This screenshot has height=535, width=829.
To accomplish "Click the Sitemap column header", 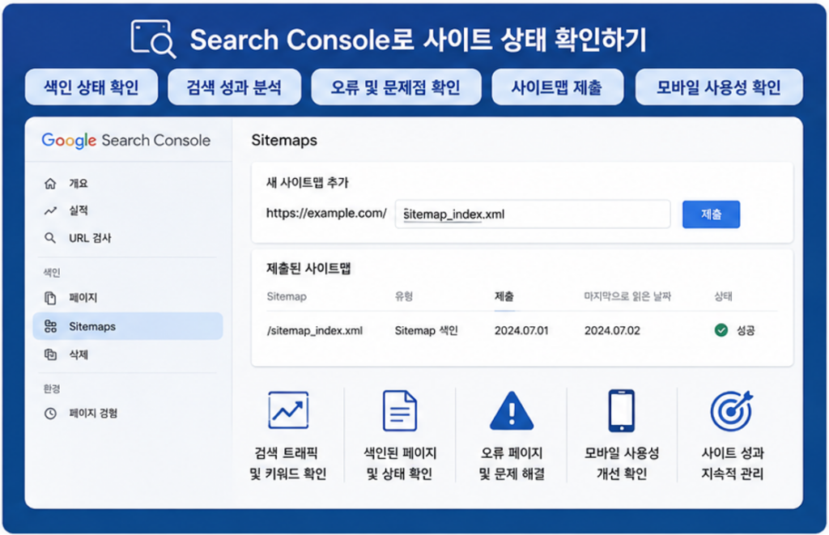I will pos(287,296).
